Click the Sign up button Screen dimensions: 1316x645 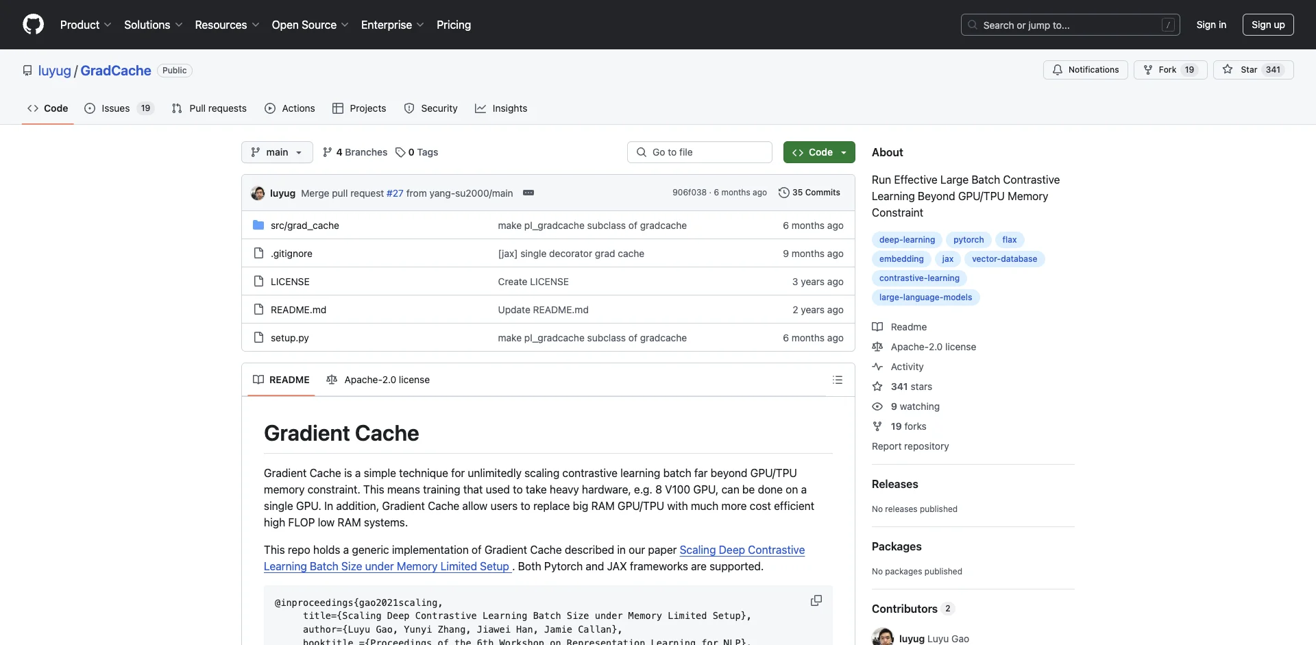coord(1268,25)
